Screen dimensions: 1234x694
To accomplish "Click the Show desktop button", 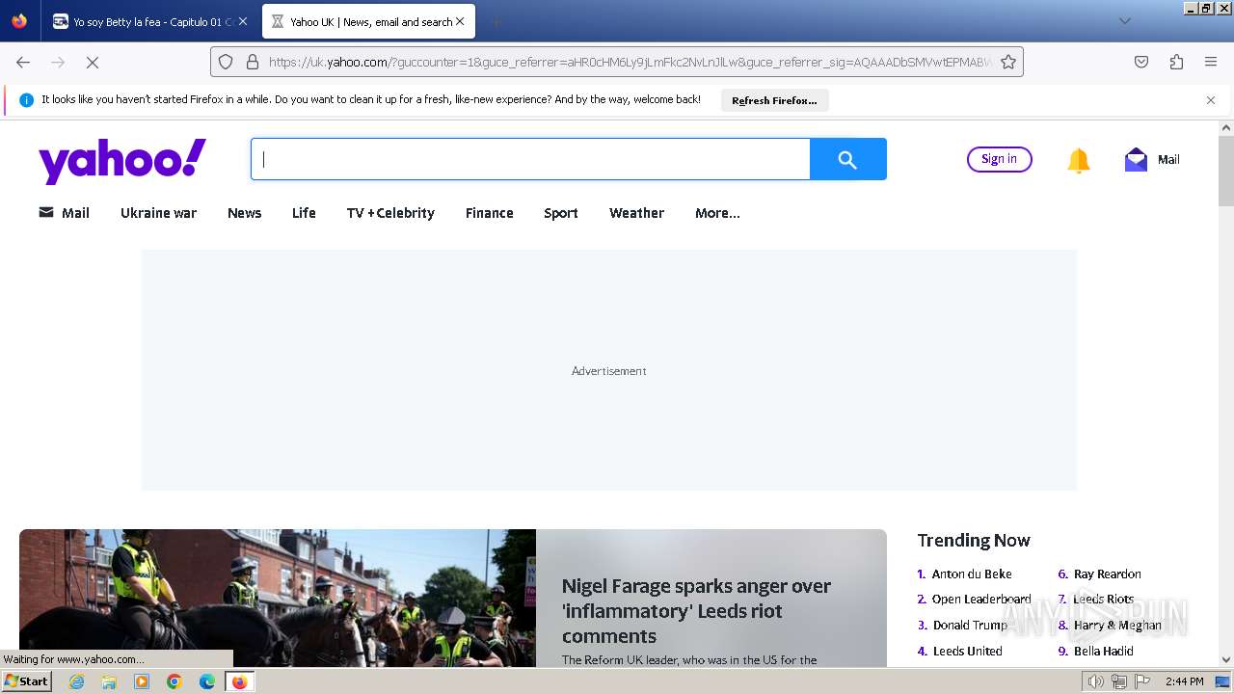I will pos(1222,681).
